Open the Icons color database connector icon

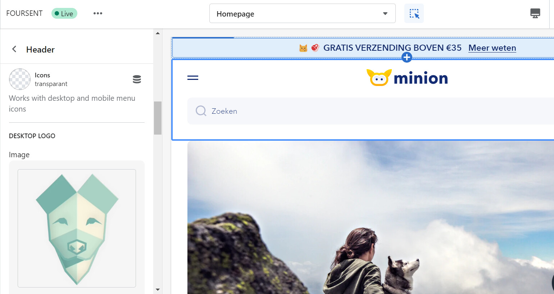(x=137, y=79)
